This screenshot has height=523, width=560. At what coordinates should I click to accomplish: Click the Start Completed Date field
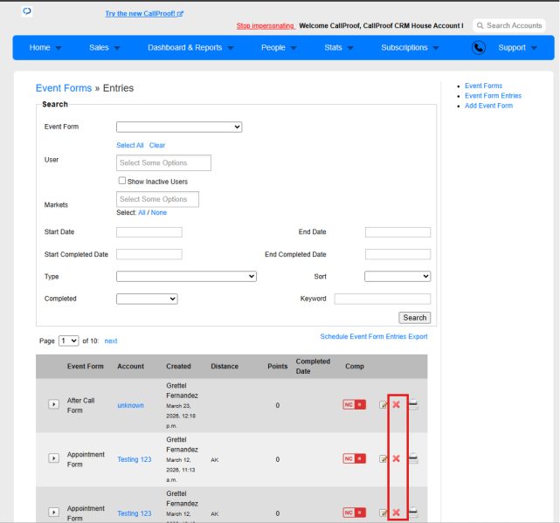click(149, 254)
